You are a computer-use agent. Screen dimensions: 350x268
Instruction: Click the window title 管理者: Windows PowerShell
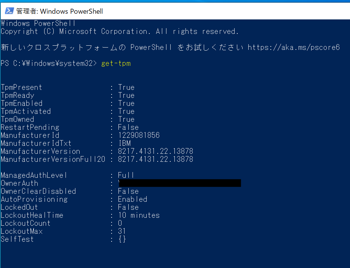[x=59, y=11]
